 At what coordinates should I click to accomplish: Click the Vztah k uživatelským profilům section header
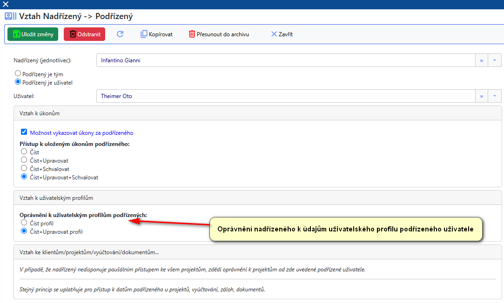point(56,198)
